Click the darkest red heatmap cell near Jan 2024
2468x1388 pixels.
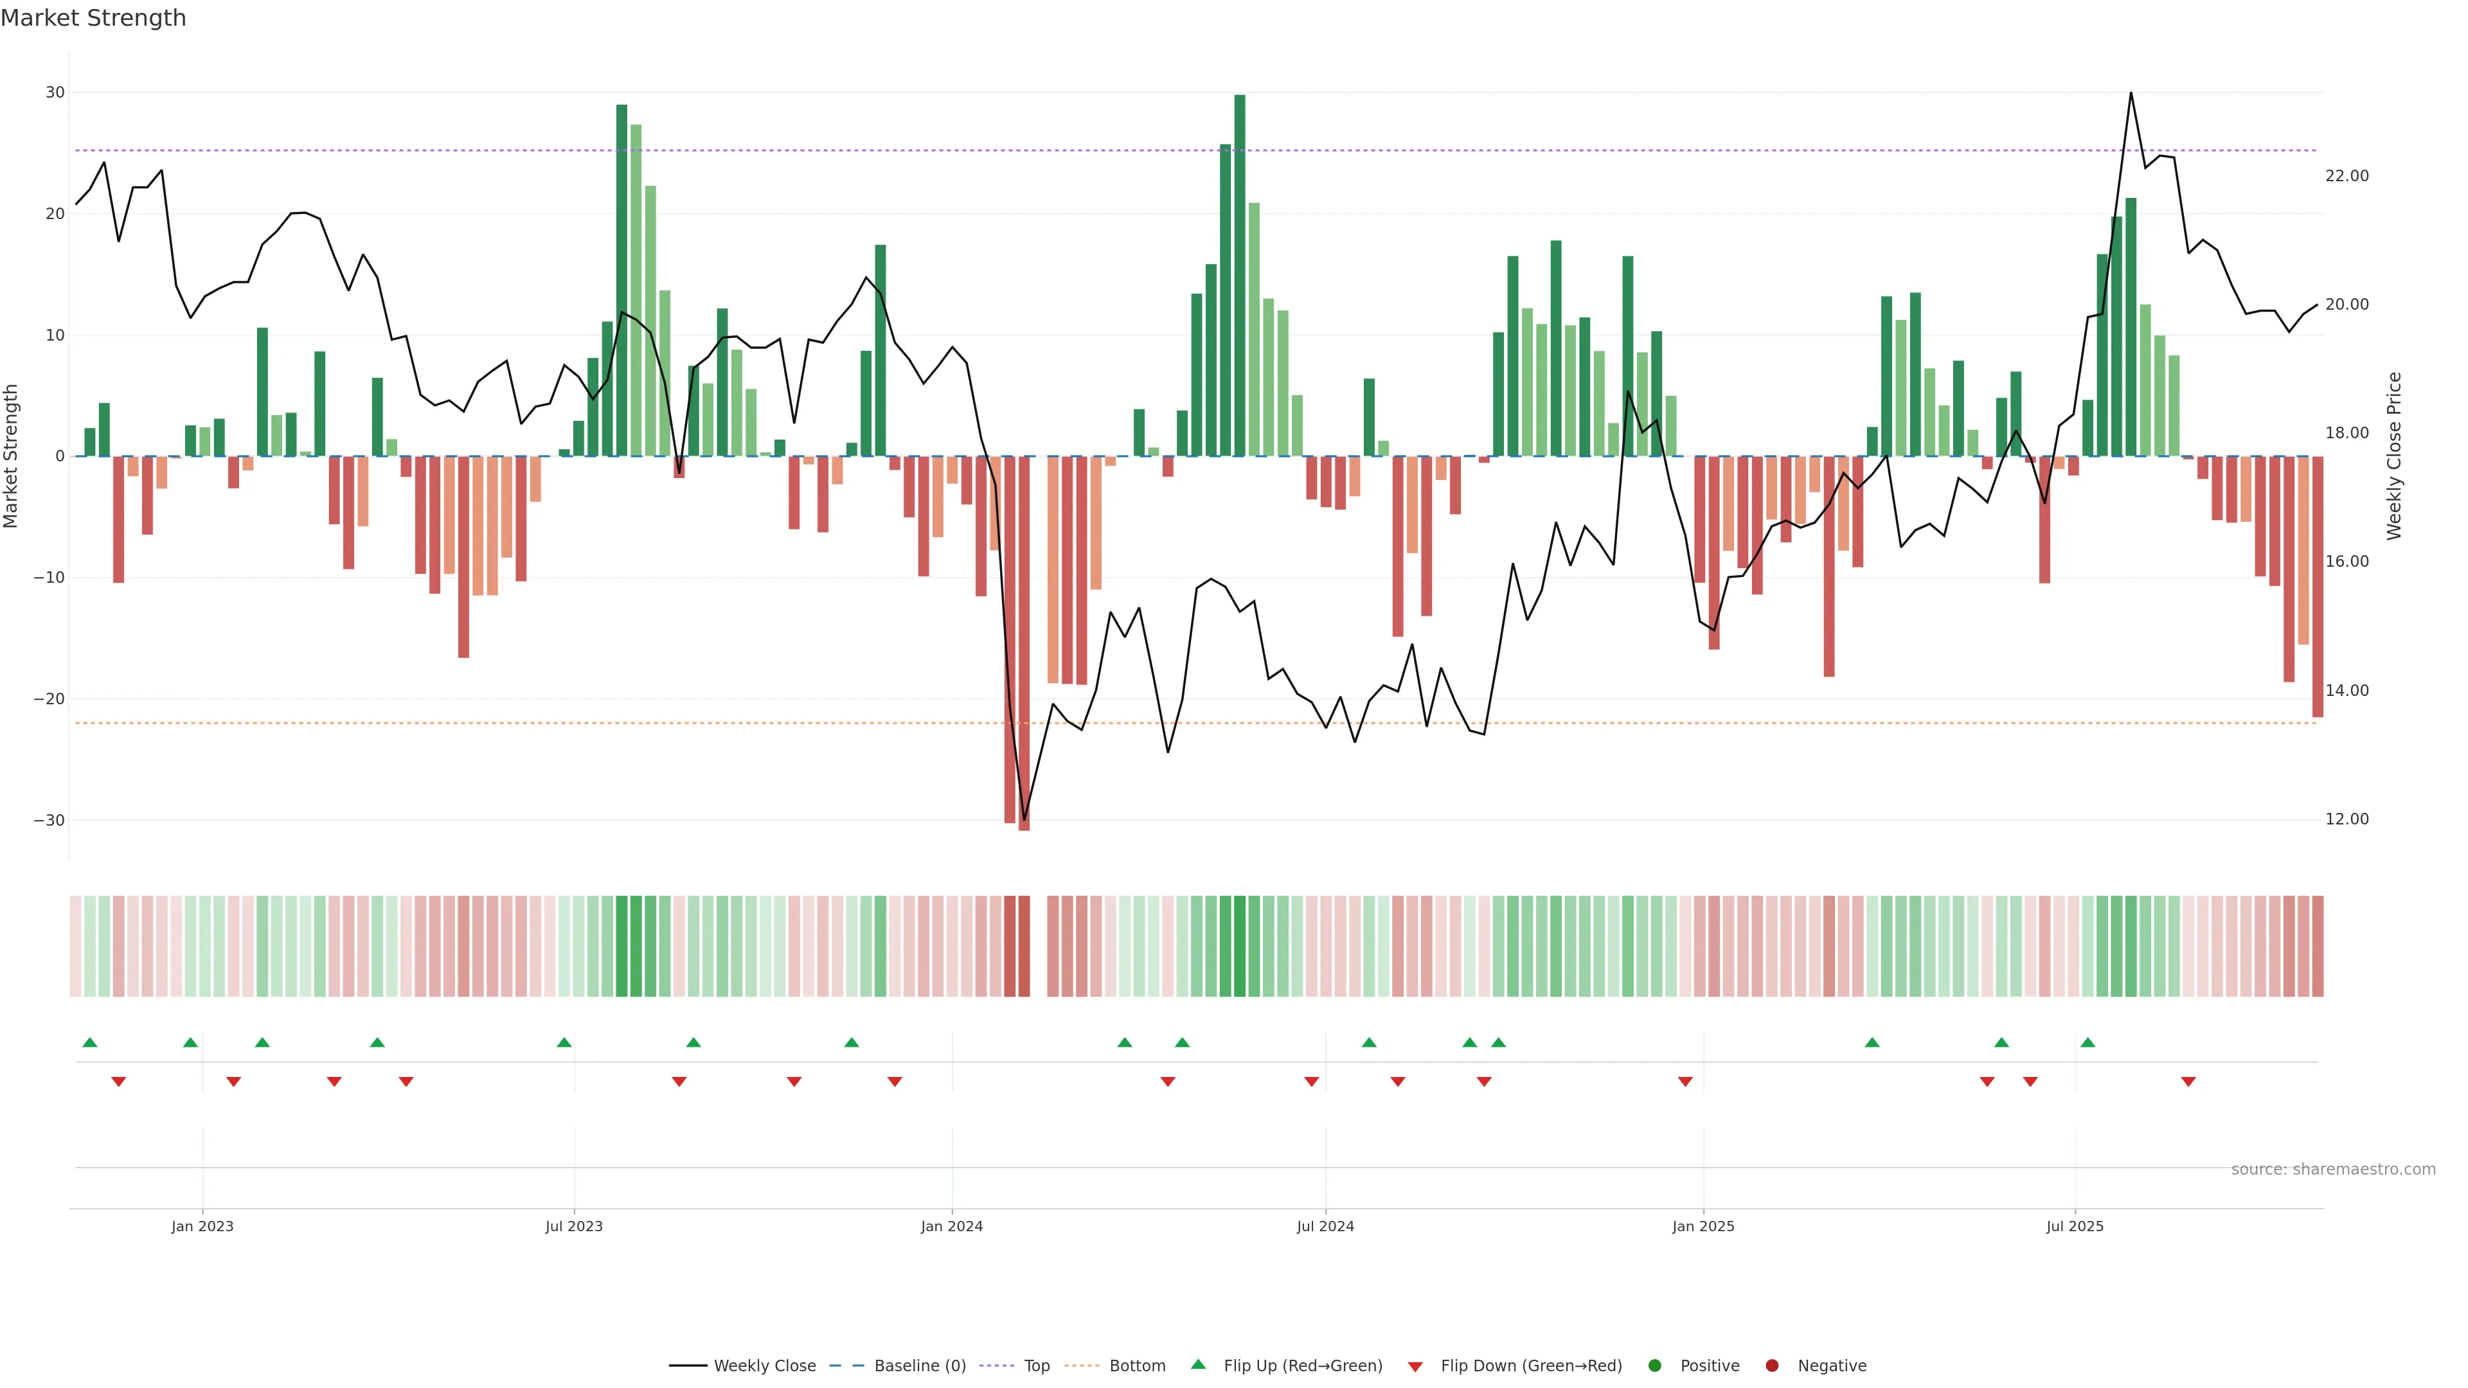1023,945
